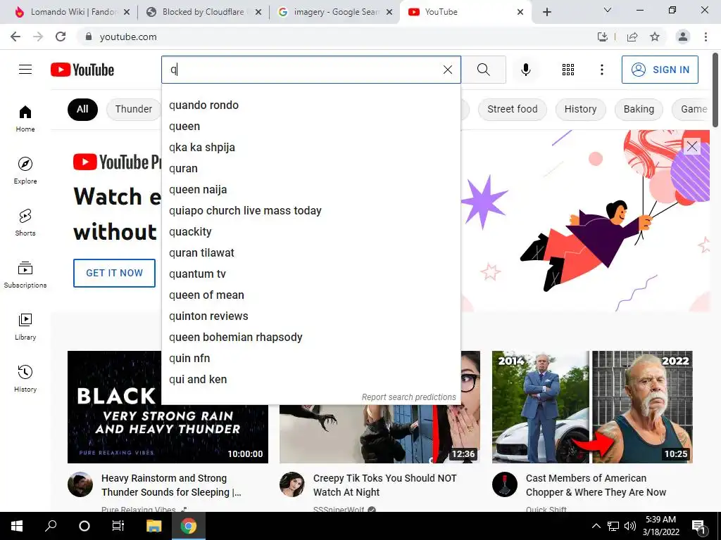Select the Thunder filter chip
The height and width of the screenshot is (540, 721).
click(133, 109)
